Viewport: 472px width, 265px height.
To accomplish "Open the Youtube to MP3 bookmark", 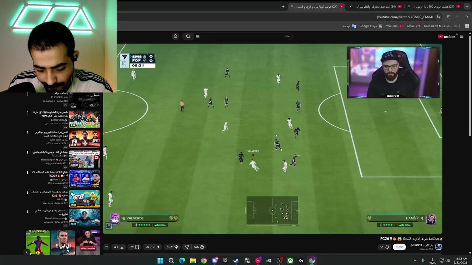I will click(440, 26).
